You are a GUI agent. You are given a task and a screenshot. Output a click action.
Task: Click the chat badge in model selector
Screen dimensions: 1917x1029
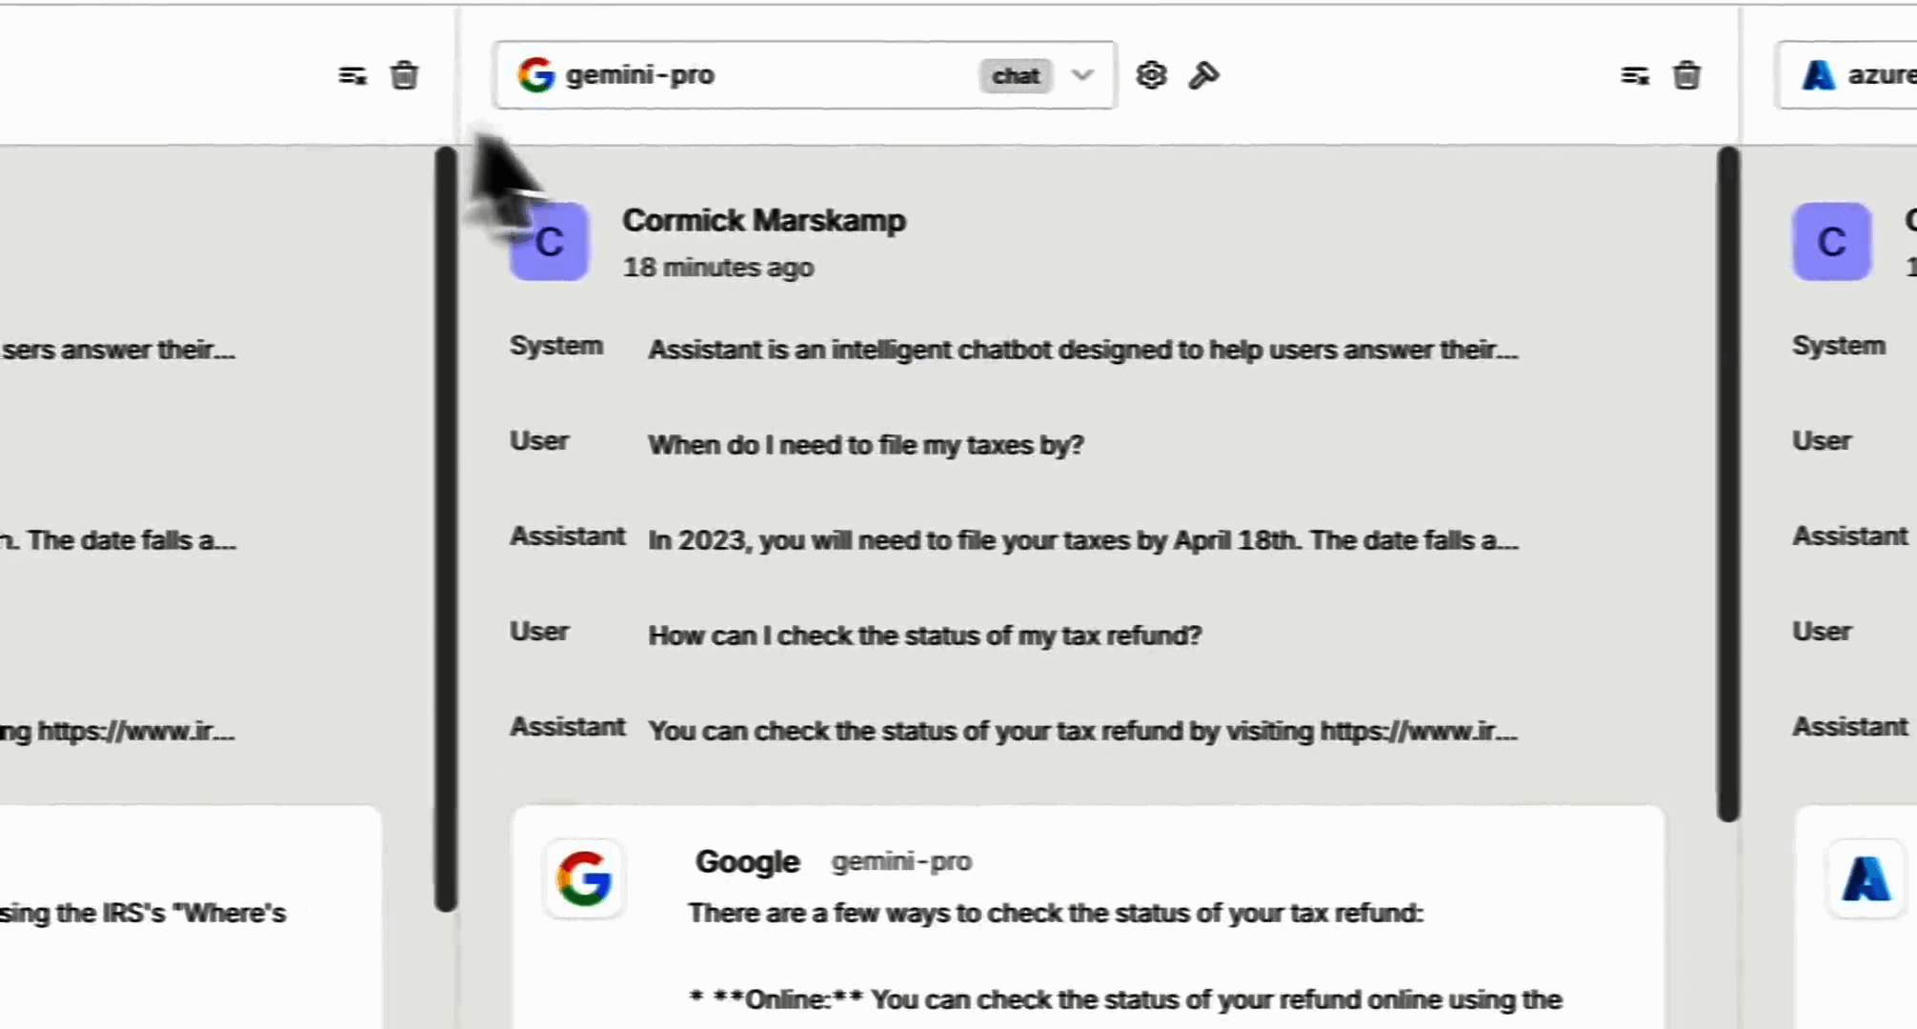(x=1015, y=76)
